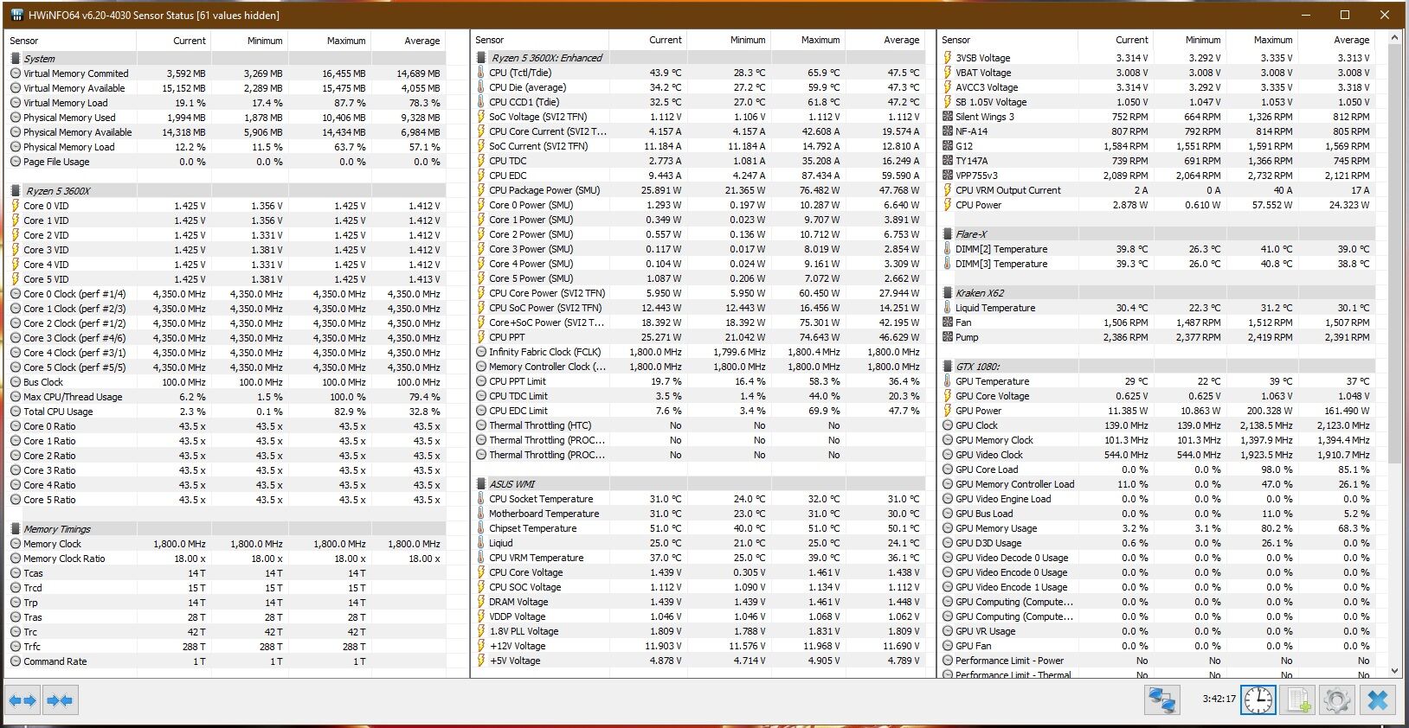The height and width of the screenshot is (728, 1409).
Task: Click thermometer icon beside CPU (Tctl/Tdie)
Action: click(481, 73)
